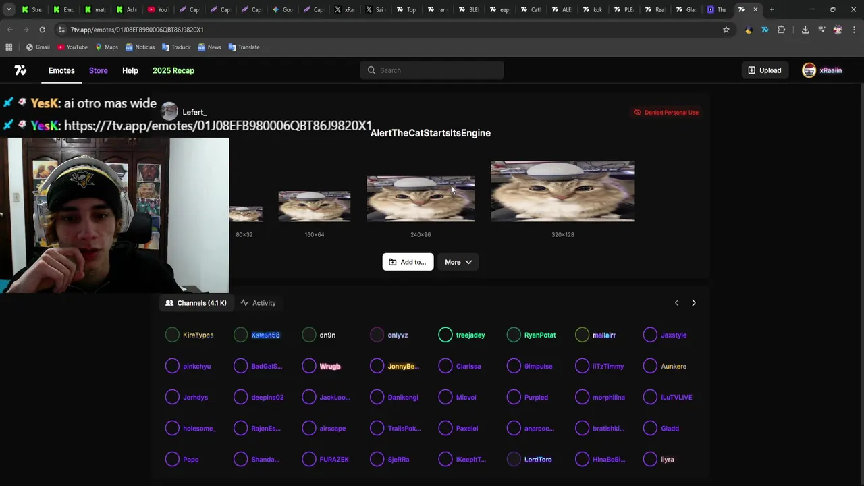Screen dimensions: 864x486
Task: Open xRaaiin profile avatar
Action: 809,70
